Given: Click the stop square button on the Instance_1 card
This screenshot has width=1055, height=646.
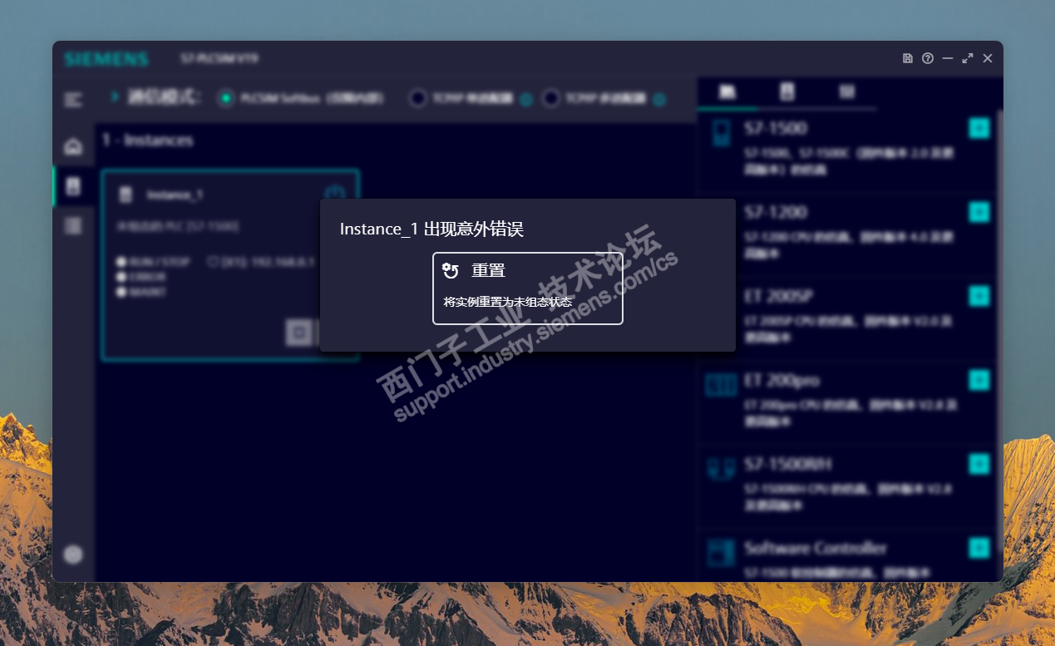Looking at the screenshot, I should [x=298, y=332].
